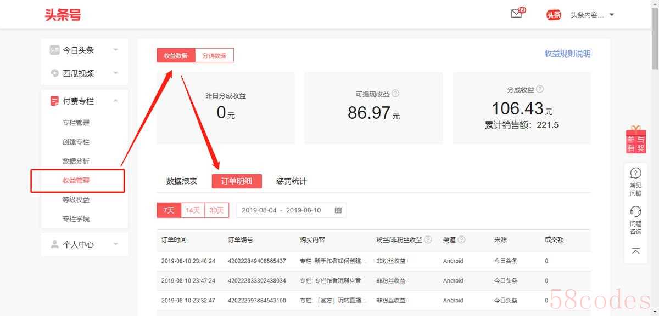Image resolution: width=659 pixels, height=316 pixels.
Task: Select the 14天 range option
Action: click(193, 210)
